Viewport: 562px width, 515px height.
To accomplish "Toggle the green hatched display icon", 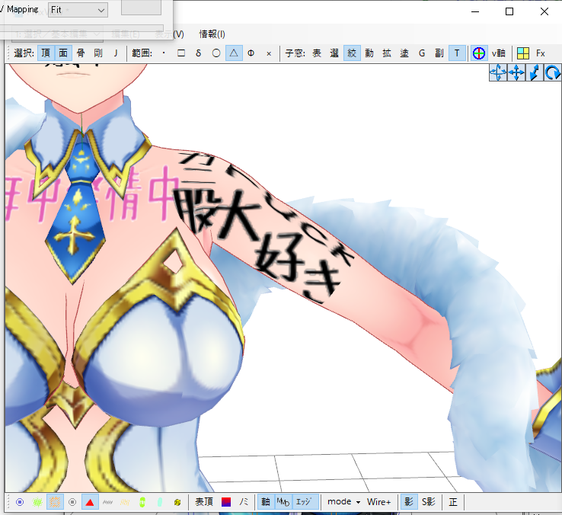I will click(37, 502).
